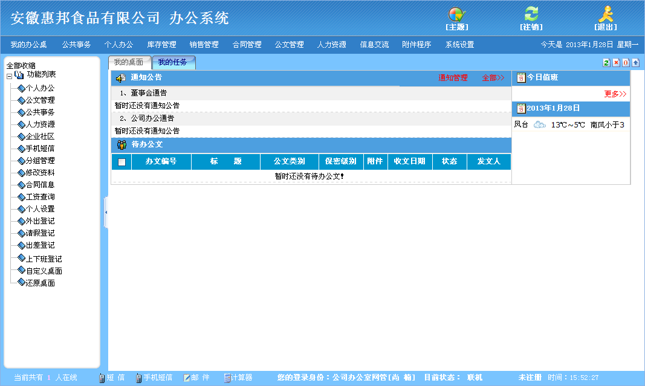Click the red 通知管理 link
Screen dimensions: 645x386
453,78
